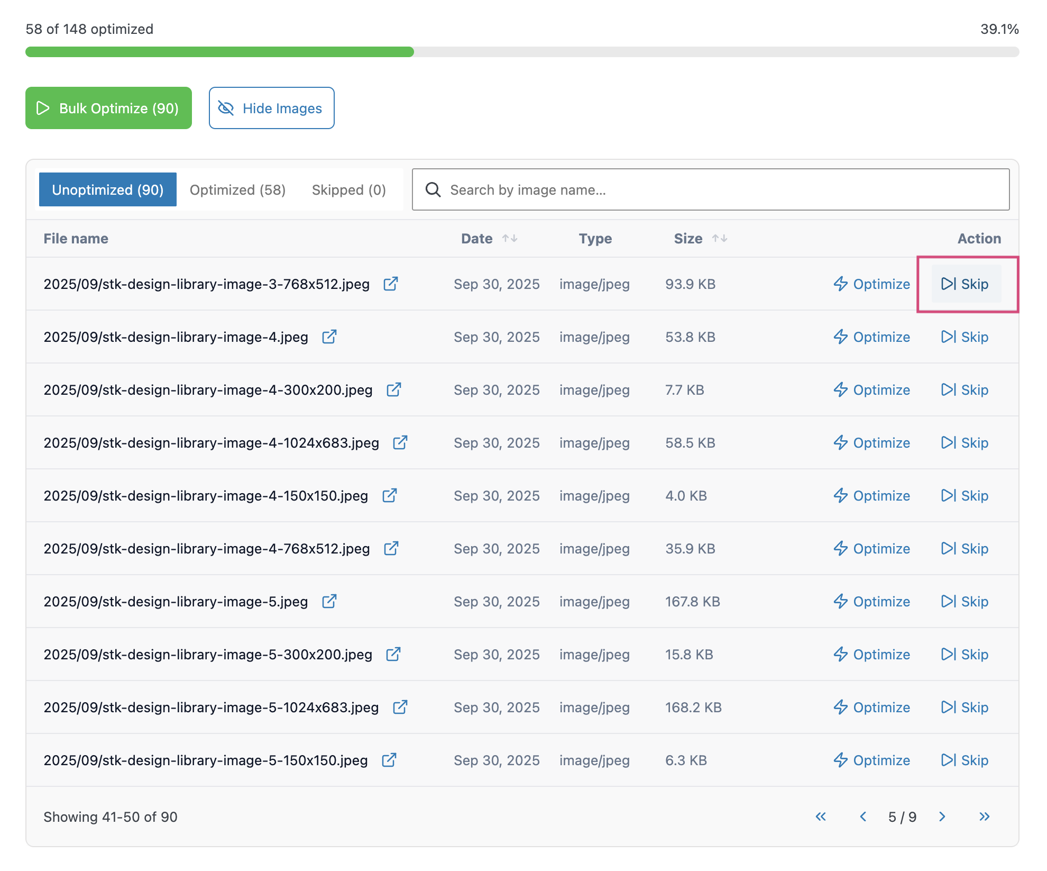Skip the image-3-768x512.jpeg file
1047x871 pixels.
(x=965, y=284)
